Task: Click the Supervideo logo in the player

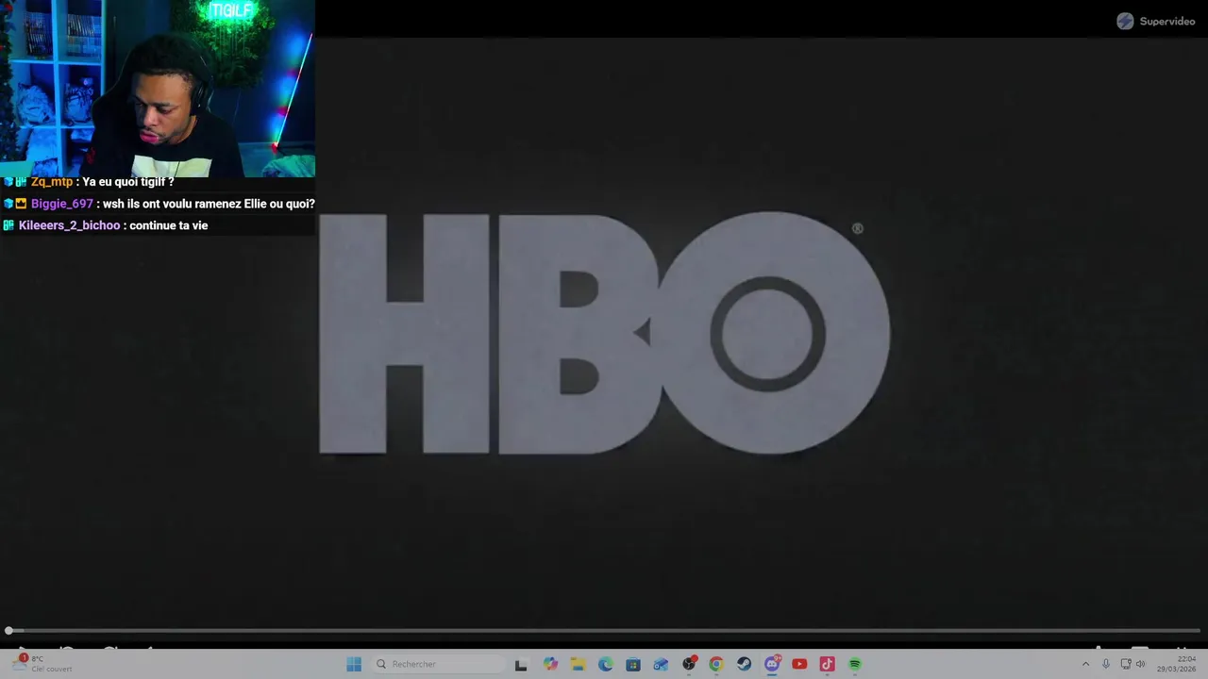Action: [1156, 21]
